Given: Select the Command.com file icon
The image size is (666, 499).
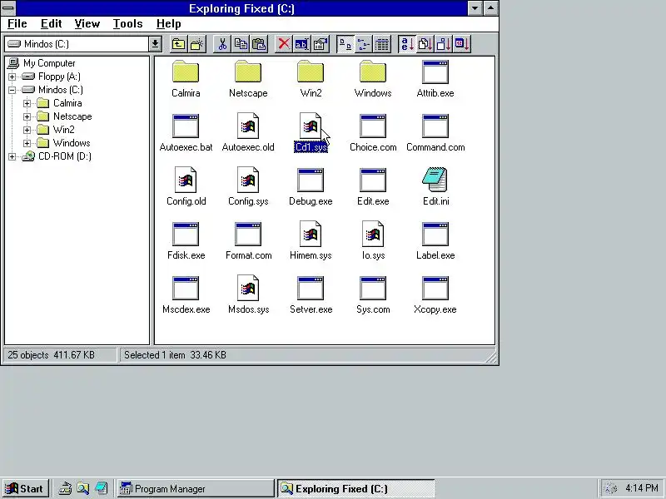Looking at the screenshot, I should (435, 126).
